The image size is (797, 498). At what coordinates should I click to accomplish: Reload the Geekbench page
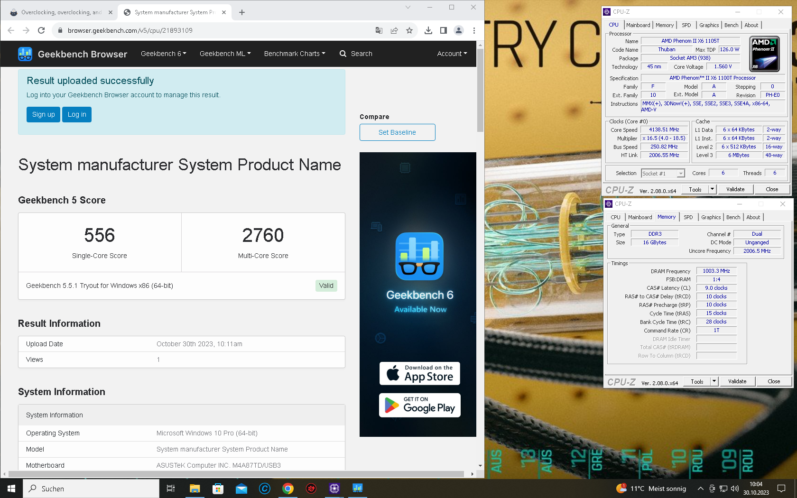point(41,30)
